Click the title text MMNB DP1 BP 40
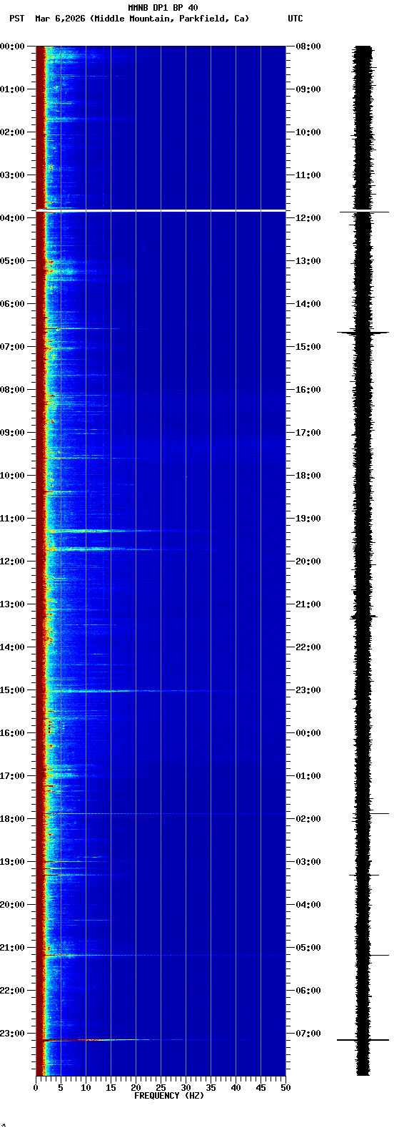The image size is (394, 1133). (163, 8)
